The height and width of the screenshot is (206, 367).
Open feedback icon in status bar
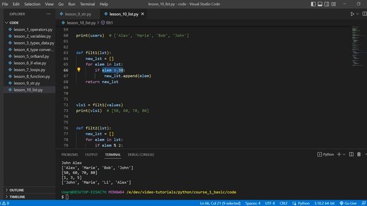coord(364,203)
